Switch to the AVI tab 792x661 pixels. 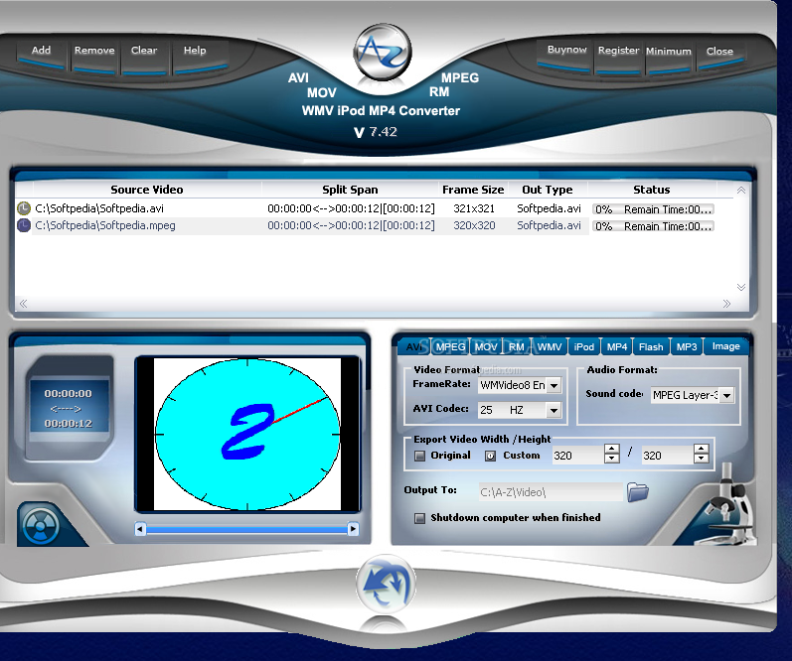414,346
